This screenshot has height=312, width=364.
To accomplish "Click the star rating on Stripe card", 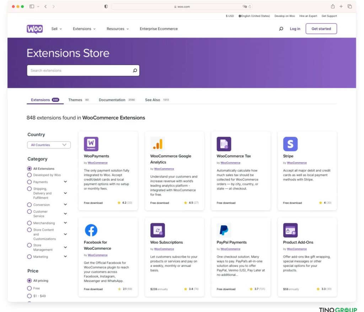I will (325, 203).
